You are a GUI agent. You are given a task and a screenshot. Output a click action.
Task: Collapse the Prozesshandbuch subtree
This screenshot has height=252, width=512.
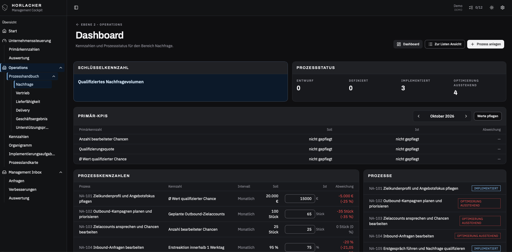point(54,76)
